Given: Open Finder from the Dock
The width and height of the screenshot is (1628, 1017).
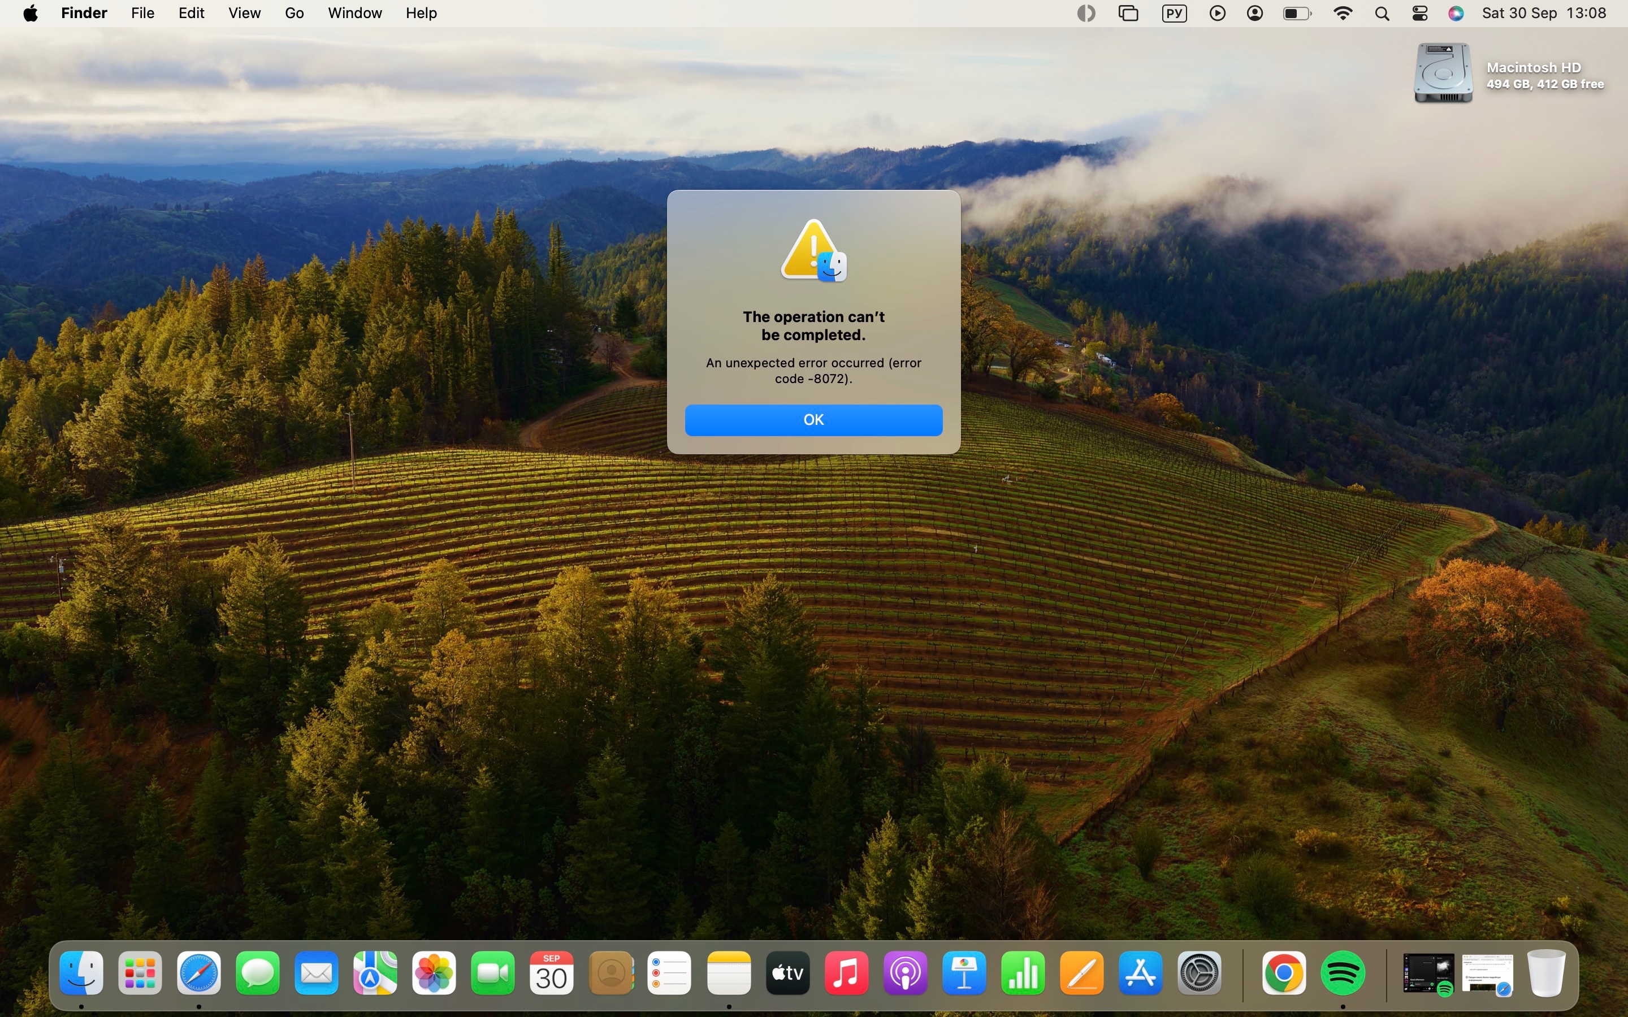Looking at the screenshot, I should 81,973.
